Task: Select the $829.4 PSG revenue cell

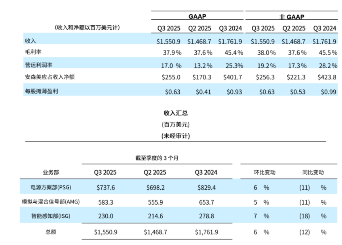Action: coord(206,188)
